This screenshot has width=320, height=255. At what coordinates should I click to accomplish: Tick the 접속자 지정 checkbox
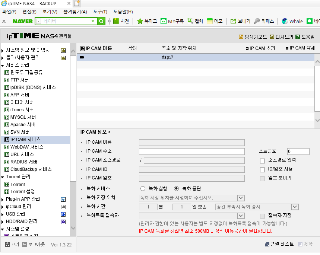click(x=263, y=216)
